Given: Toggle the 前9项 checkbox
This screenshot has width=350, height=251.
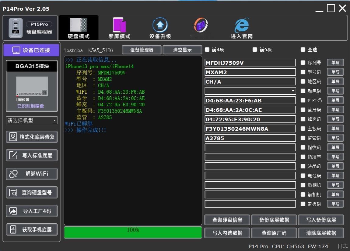Looking at the screenshot, I should (255, 50).
